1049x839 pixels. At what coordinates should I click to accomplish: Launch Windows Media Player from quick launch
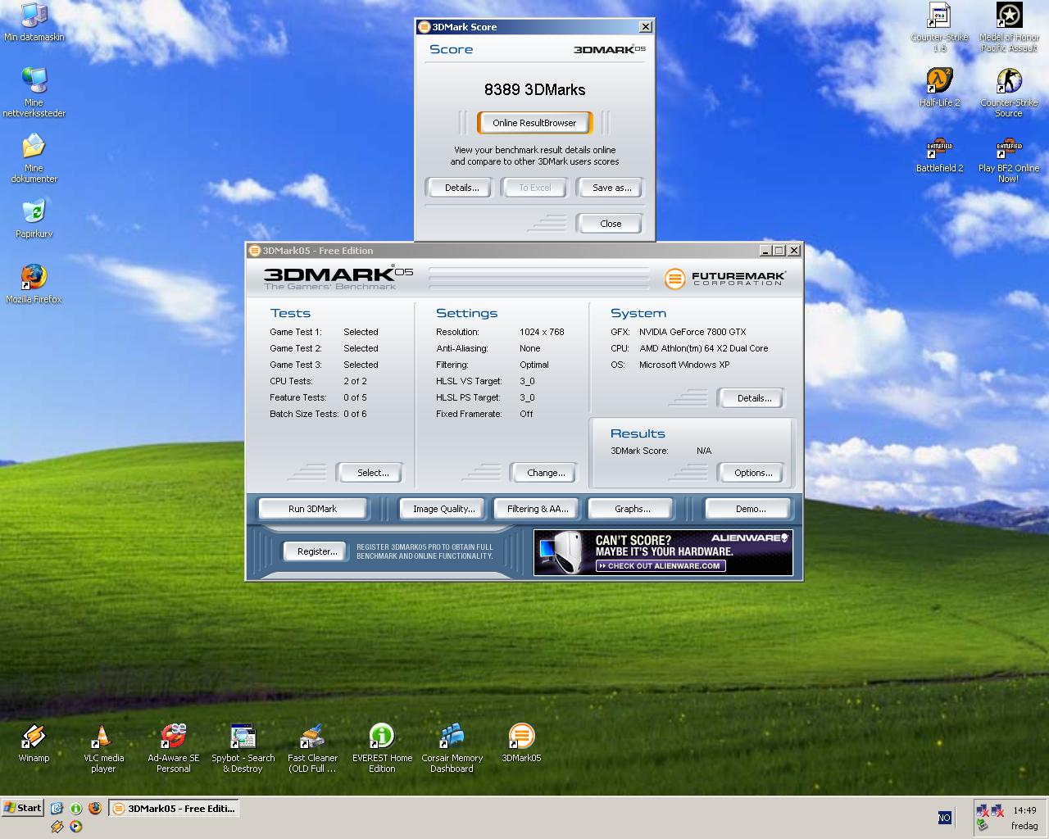click(x=75, y=826)
